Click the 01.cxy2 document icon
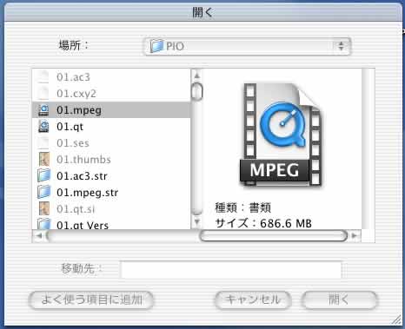Screen dimensions: 405x329 pos(43,94)
